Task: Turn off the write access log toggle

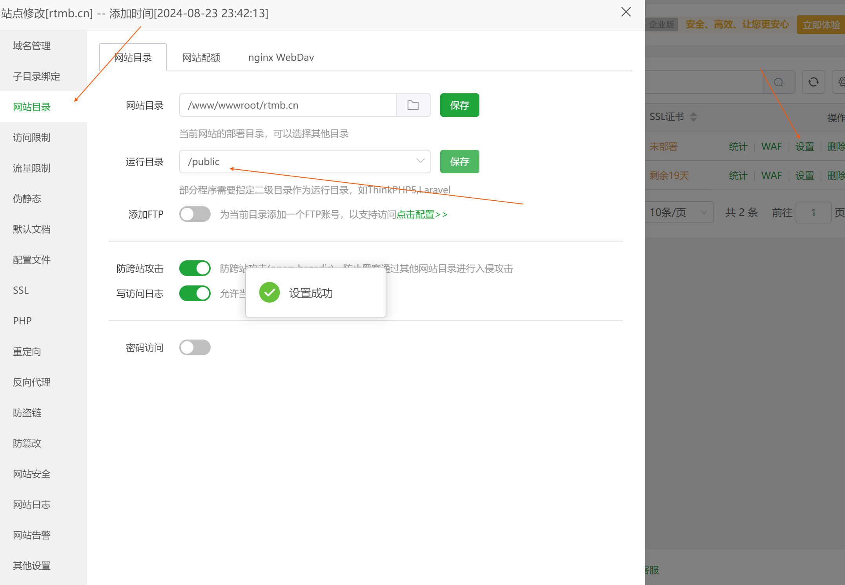Action: [x=195, y=293]
